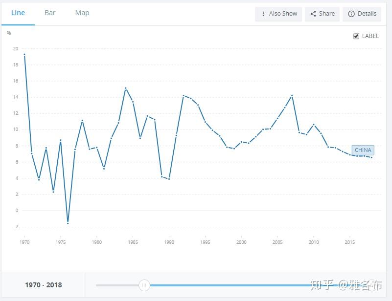Click the blue slider track
The height and width of the screenshot is (301, 392).
(230, 285)
